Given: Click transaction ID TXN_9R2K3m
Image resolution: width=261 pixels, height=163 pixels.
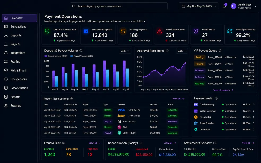Looking at the screenshot, I should coord(70,110).
